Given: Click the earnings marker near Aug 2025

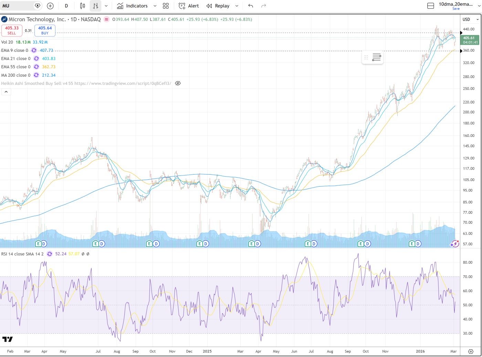Looking at the screenshot, I should tap(308, 244).
